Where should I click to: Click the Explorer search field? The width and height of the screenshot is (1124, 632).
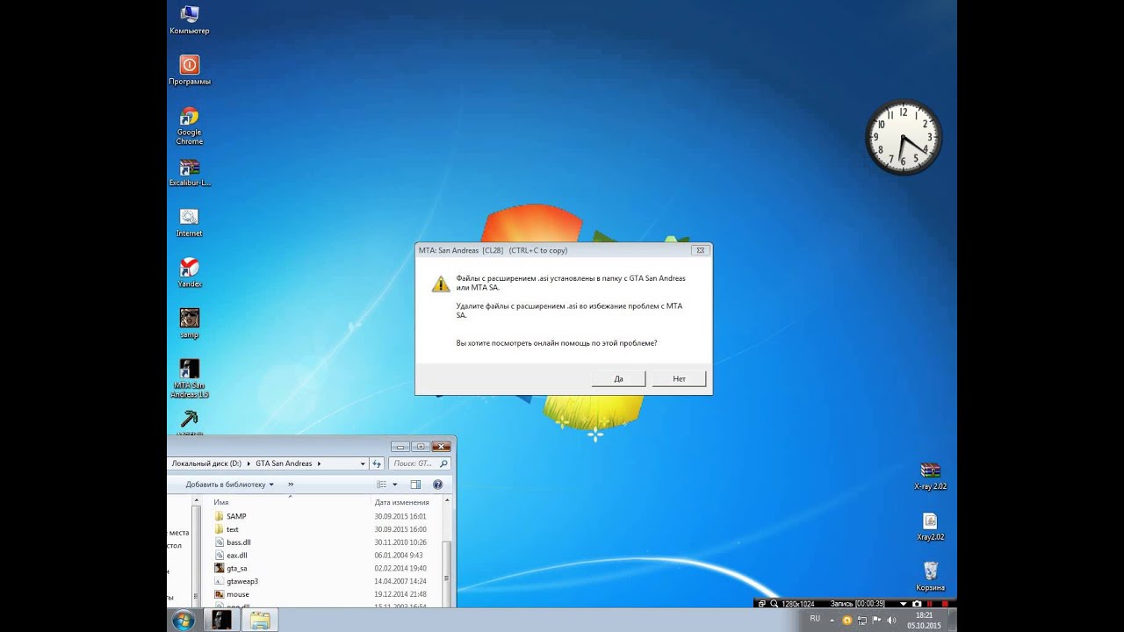point(420,463)
